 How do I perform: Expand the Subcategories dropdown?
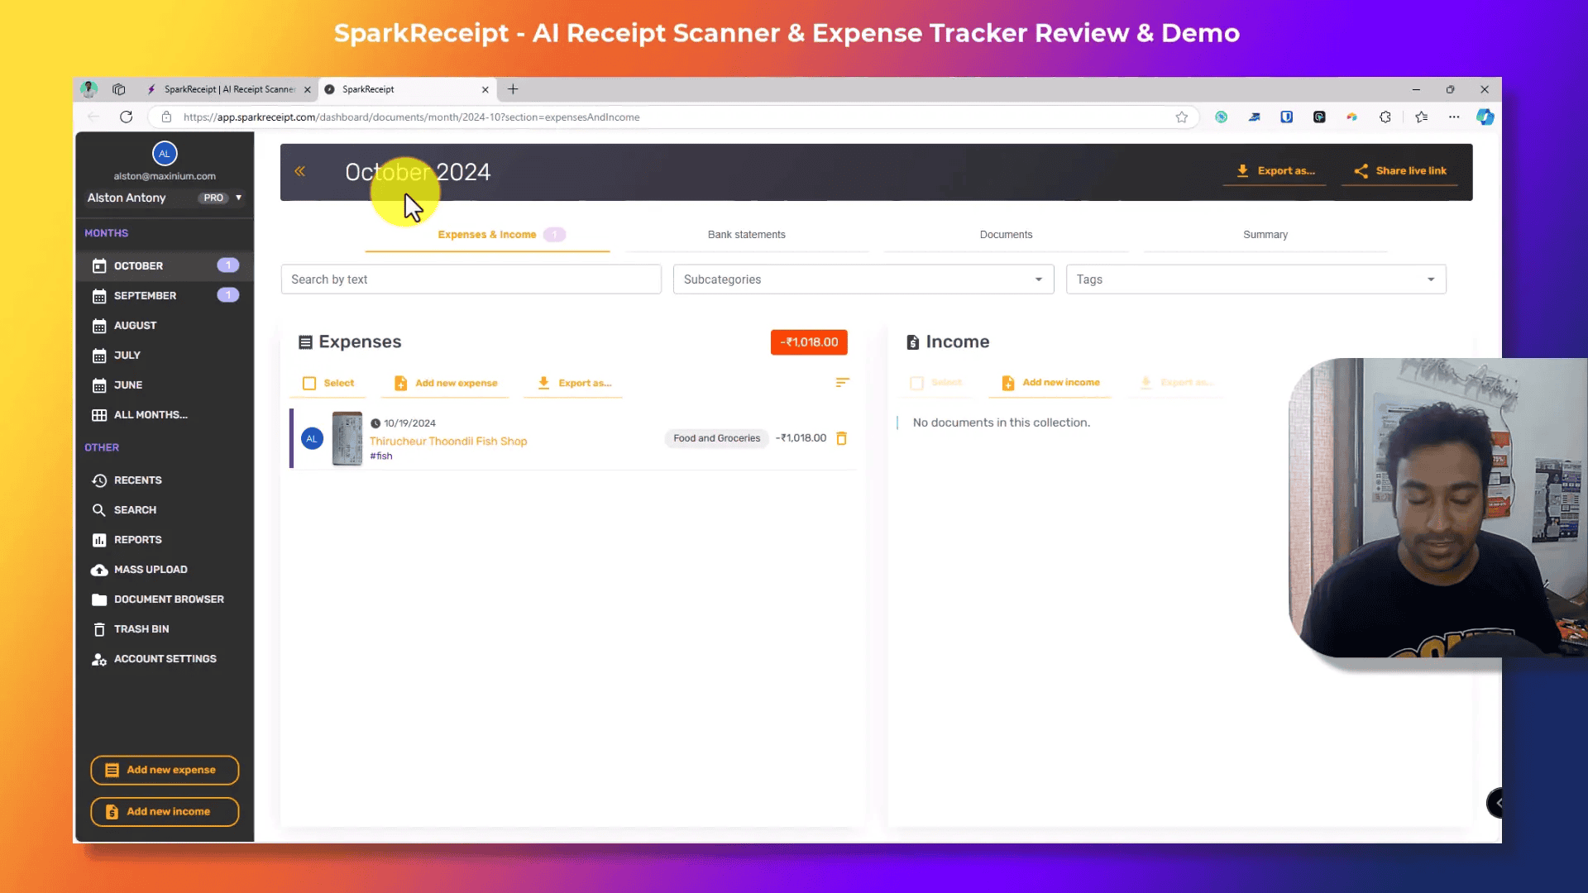click(x=863, y=279)
